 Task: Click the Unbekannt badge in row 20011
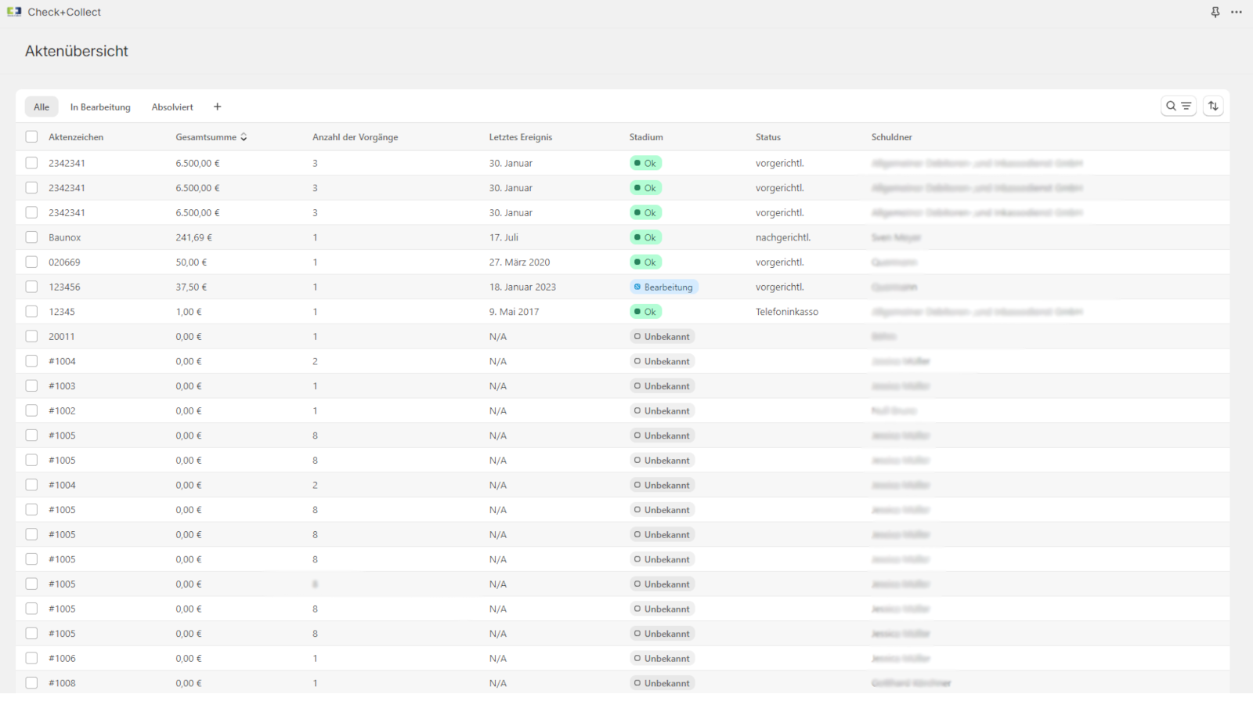point(663,336)
